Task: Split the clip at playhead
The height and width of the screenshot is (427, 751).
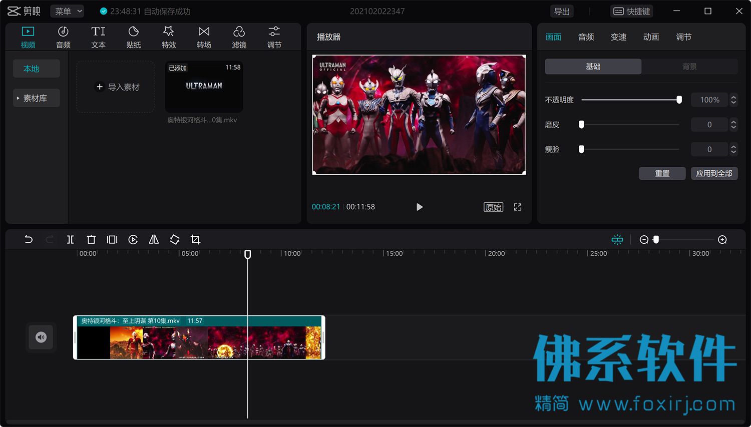Action: (70, 240)
